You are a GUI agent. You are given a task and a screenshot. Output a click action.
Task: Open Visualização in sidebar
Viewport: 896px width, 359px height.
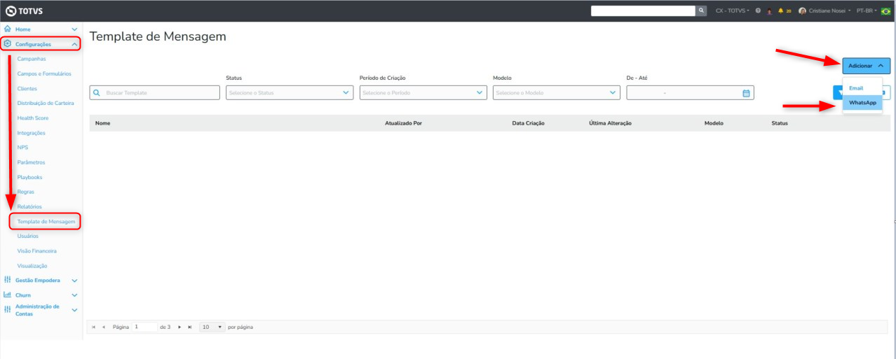pos(32,266)
